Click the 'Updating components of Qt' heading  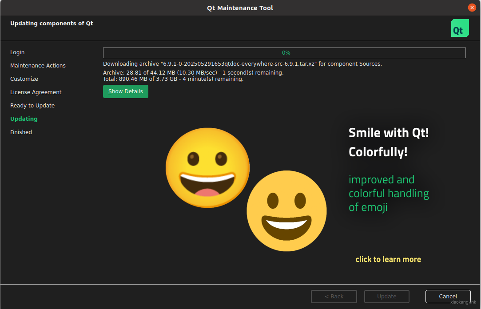(52, 23)
